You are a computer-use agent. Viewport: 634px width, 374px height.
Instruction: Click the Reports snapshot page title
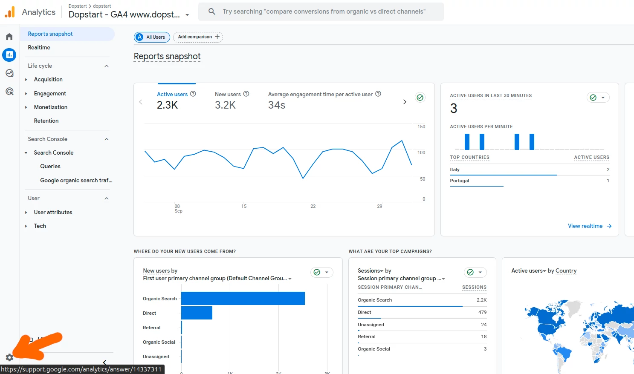point(167,57)
